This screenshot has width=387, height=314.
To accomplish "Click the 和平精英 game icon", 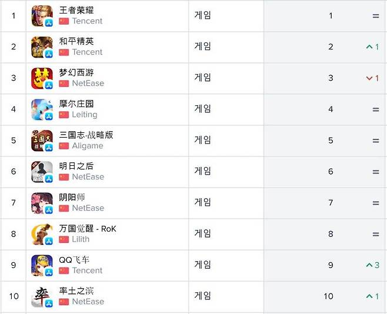I will pyautogui.click(x=42, y=47).
